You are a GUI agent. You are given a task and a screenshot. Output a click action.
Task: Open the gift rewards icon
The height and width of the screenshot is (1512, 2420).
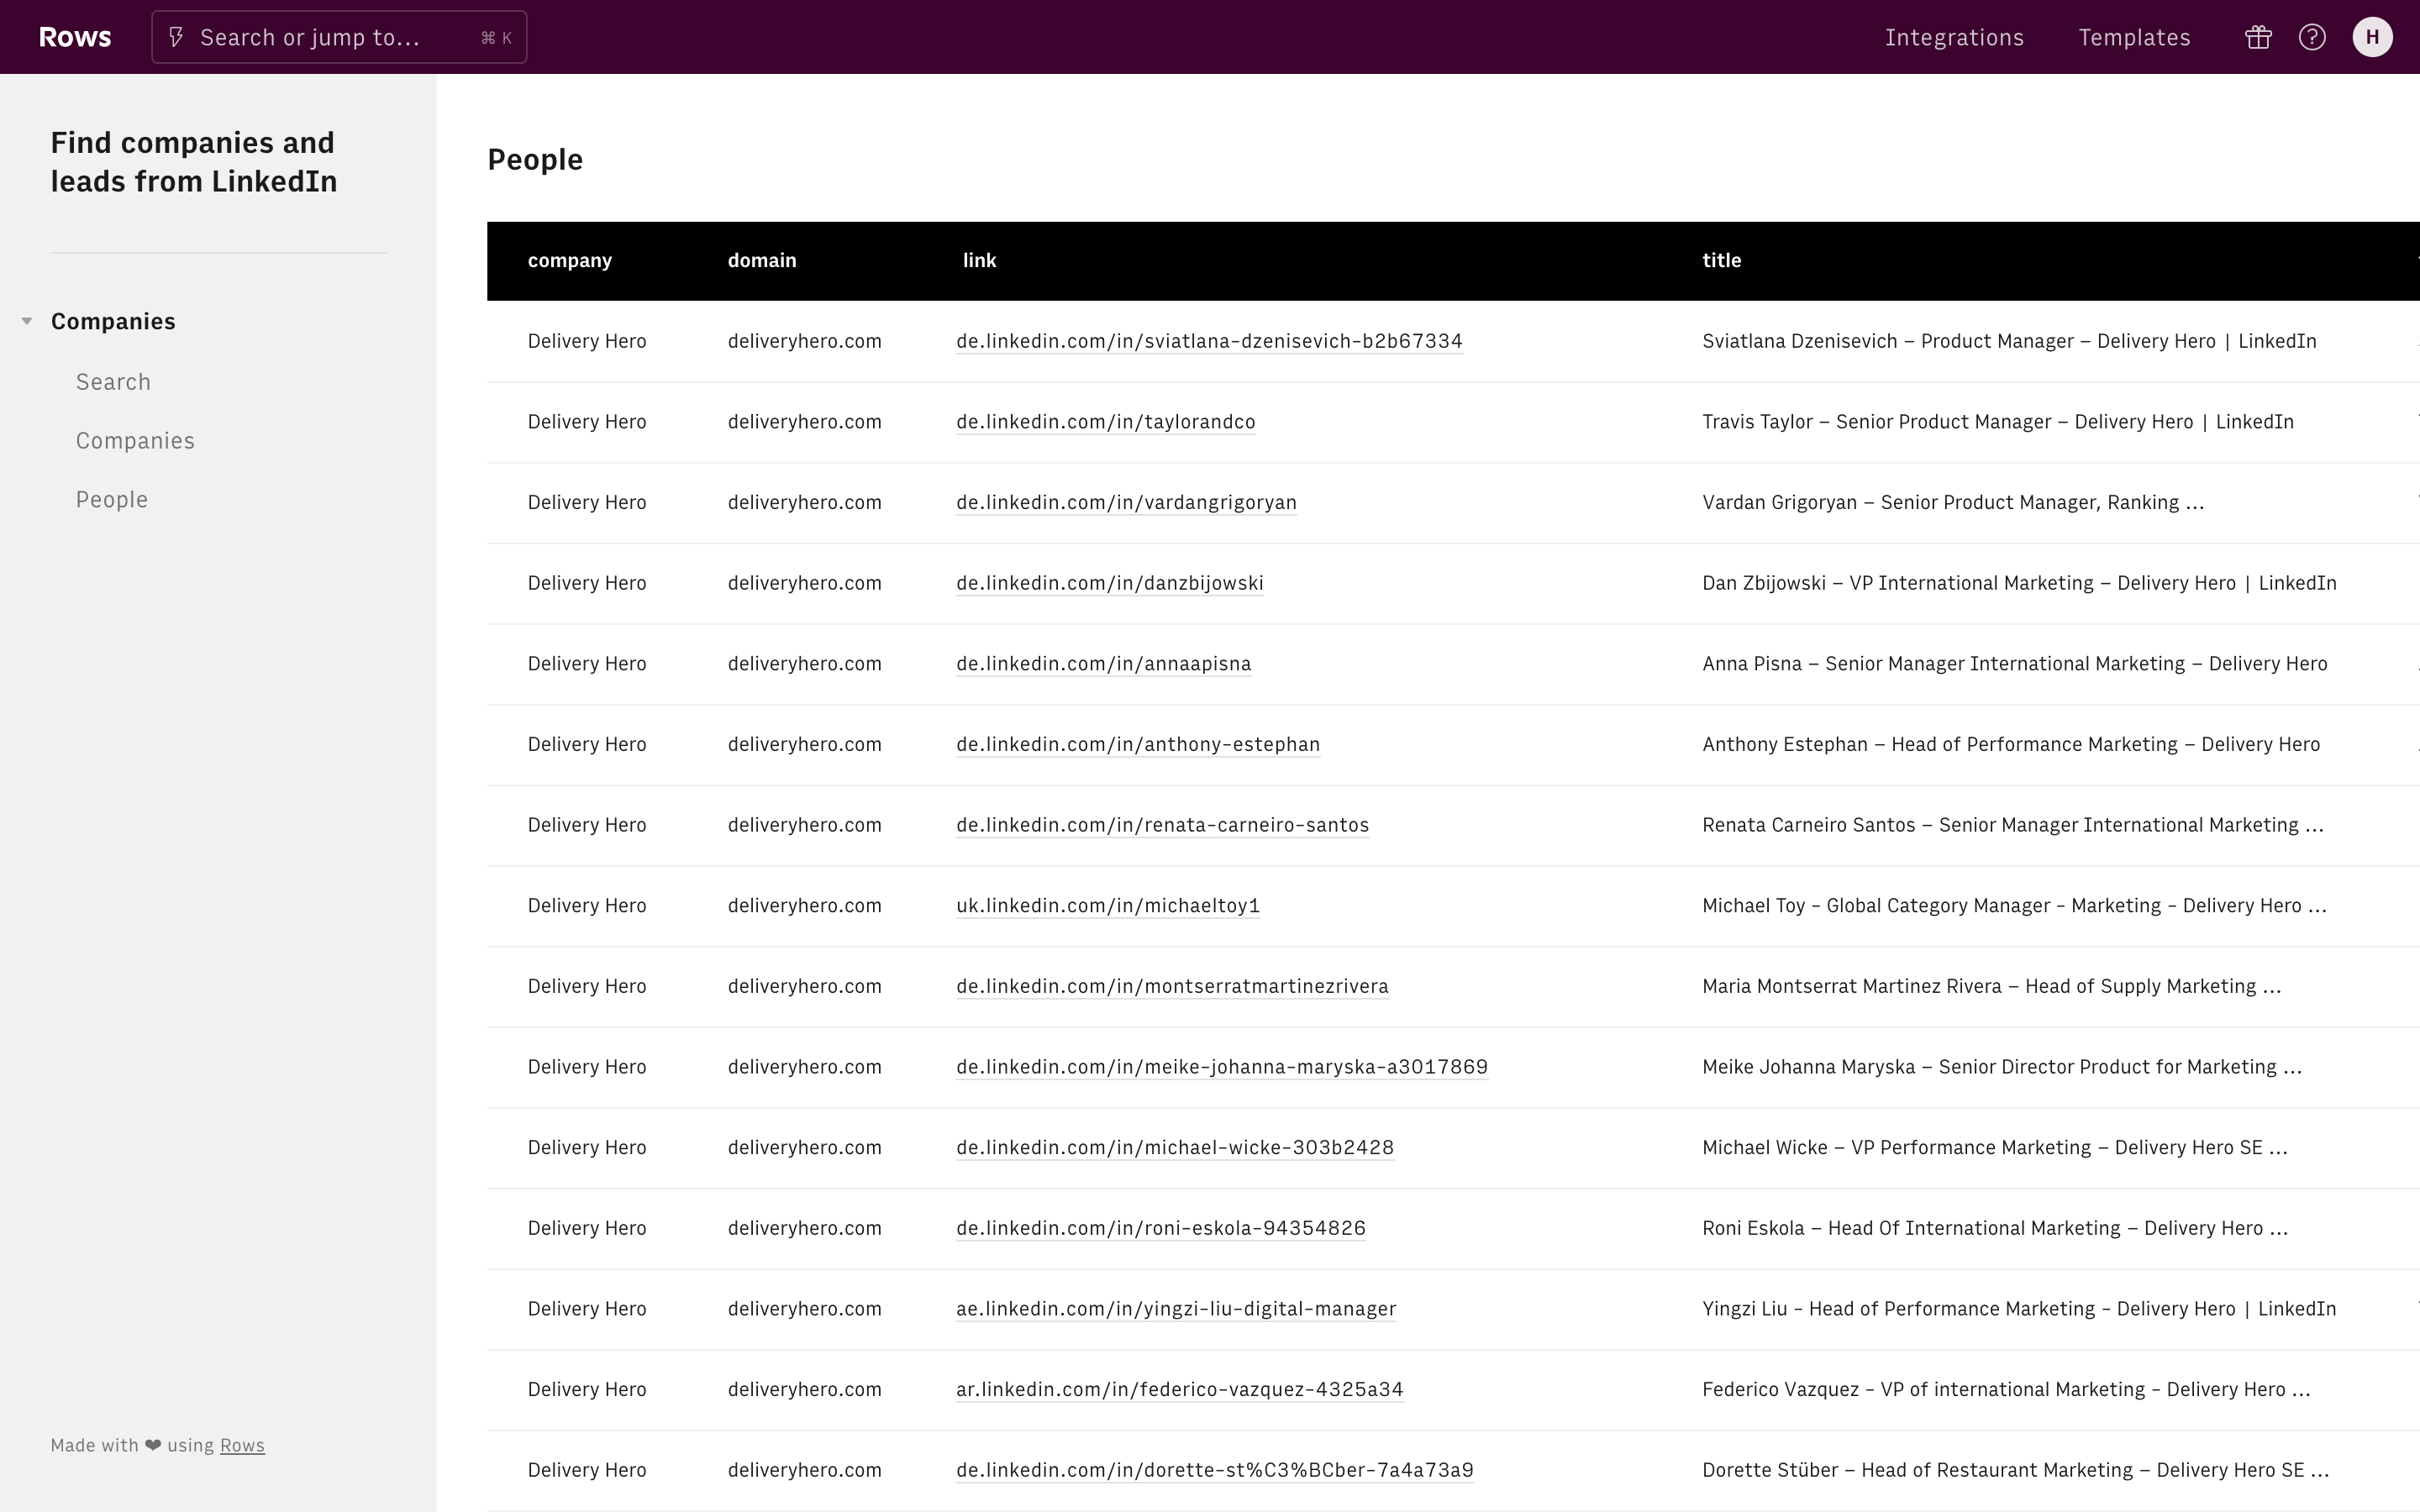(2258, 37)
